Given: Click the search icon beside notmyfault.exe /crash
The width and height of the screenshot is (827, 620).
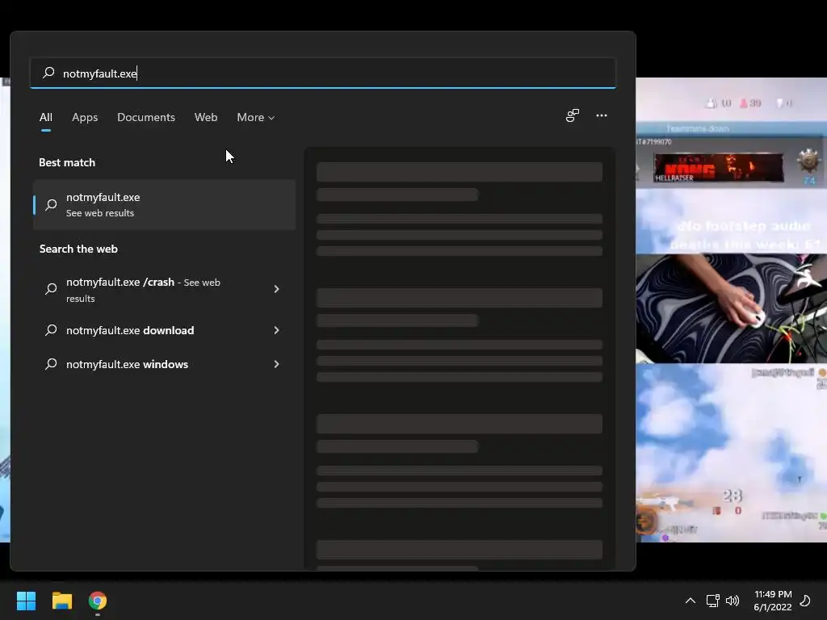Looking at the screenshot, I should click(51, 289).
